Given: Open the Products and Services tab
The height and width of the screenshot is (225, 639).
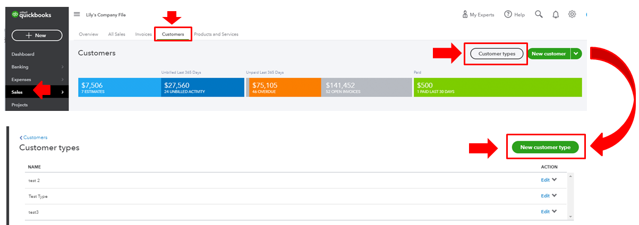Looking at the screenshot, I should click(216, 34).
